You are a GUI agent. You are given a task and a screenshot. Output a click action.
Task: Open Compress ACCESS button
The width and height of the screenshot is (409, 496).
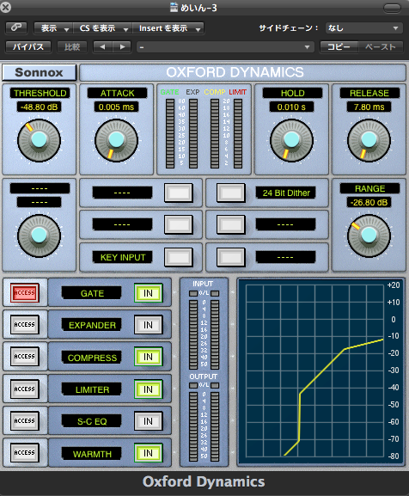click(25, 356)
